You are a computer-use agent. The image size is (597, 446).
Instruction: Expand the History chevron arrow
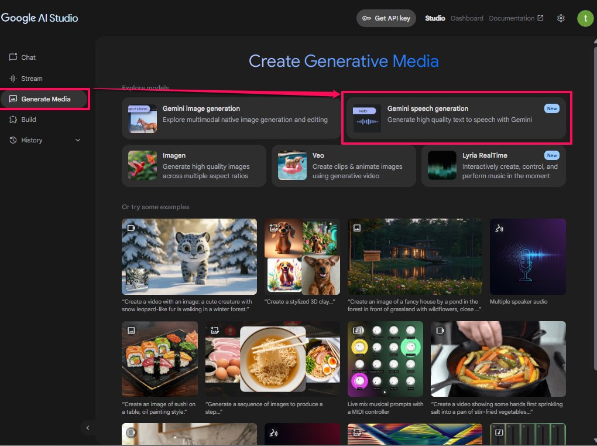[78, 140]
